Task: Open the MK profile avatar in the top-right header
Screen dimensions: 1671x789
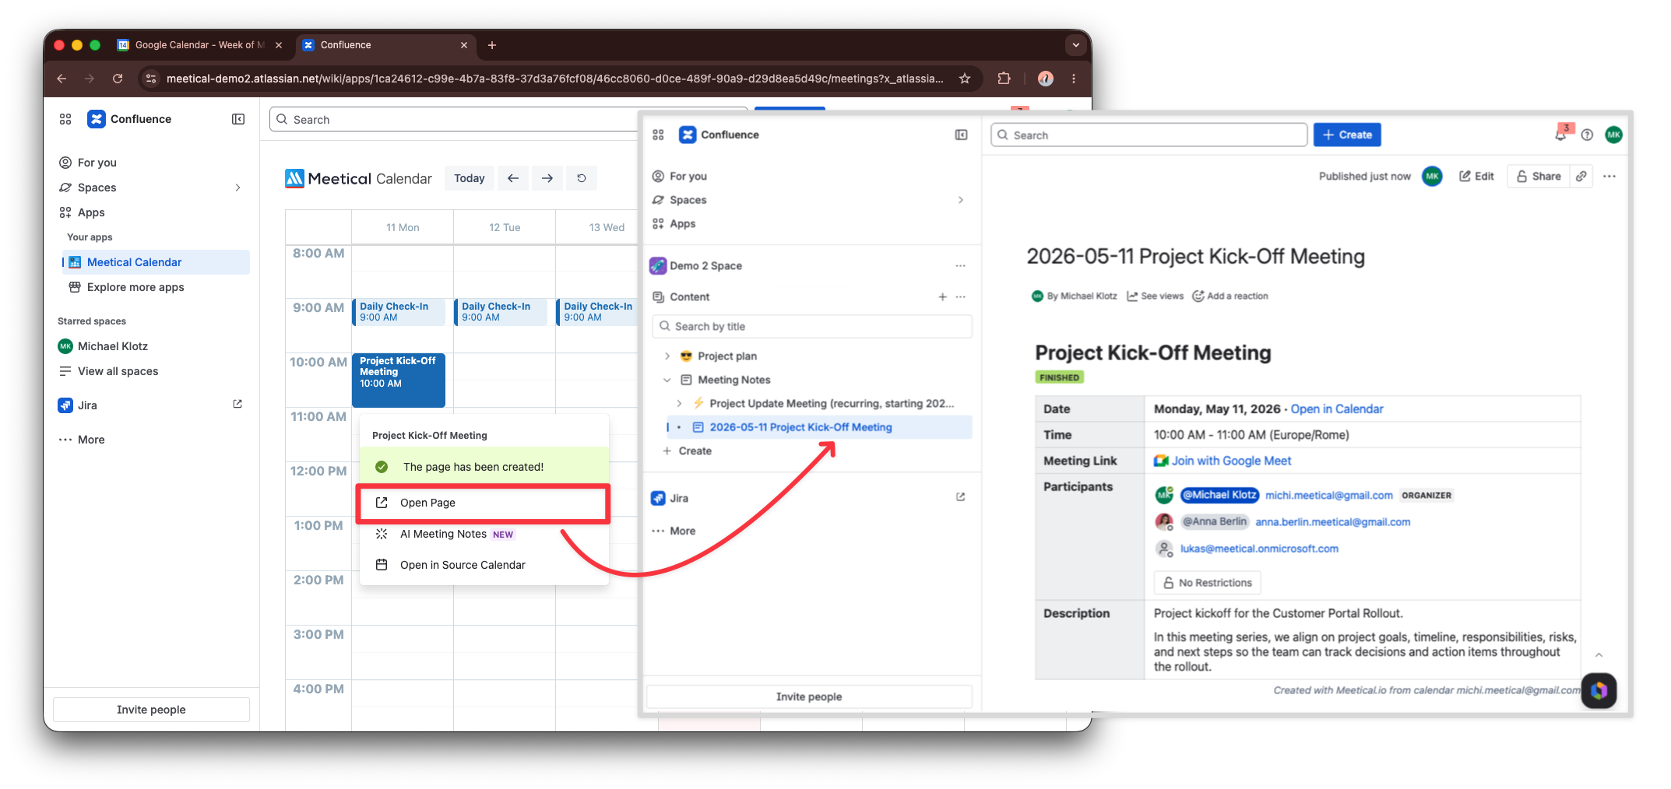Action: click(x=1613, y=135)
